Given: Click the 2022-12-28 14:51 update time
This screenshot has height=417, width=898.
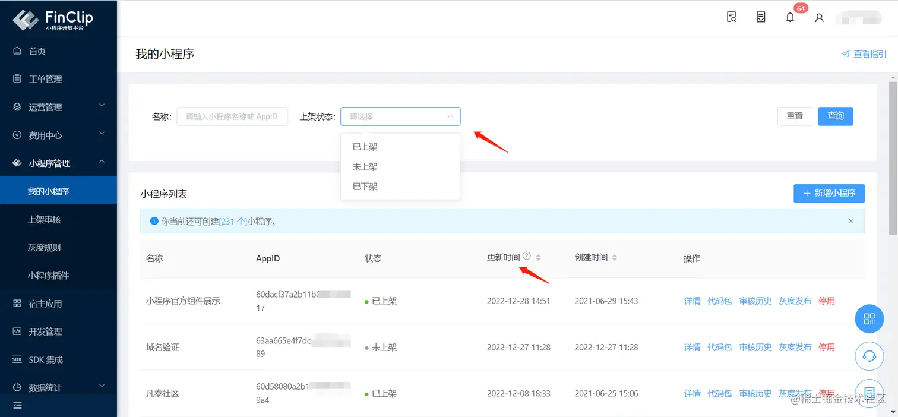Looking at the screenshot, I should point(518,301).
